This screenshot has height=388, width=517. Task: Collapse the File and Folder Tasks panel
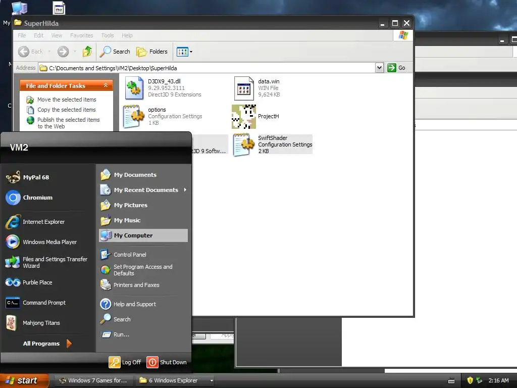tap(106, 85)
